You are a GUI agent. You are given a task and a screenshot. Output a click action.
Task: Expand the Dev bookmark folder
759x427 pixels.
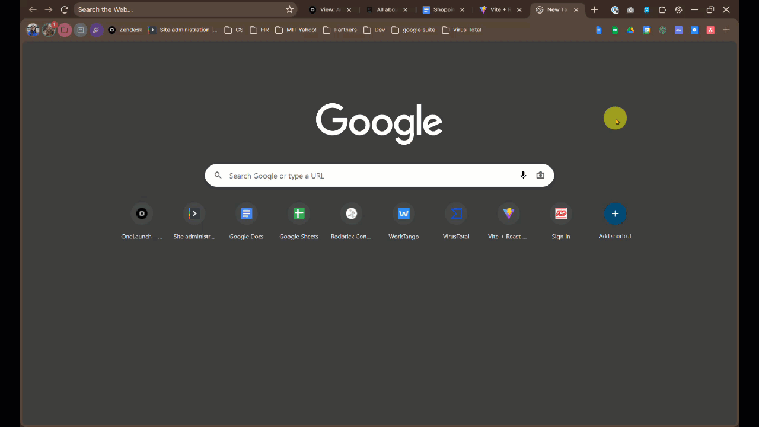tap(374, 30)
